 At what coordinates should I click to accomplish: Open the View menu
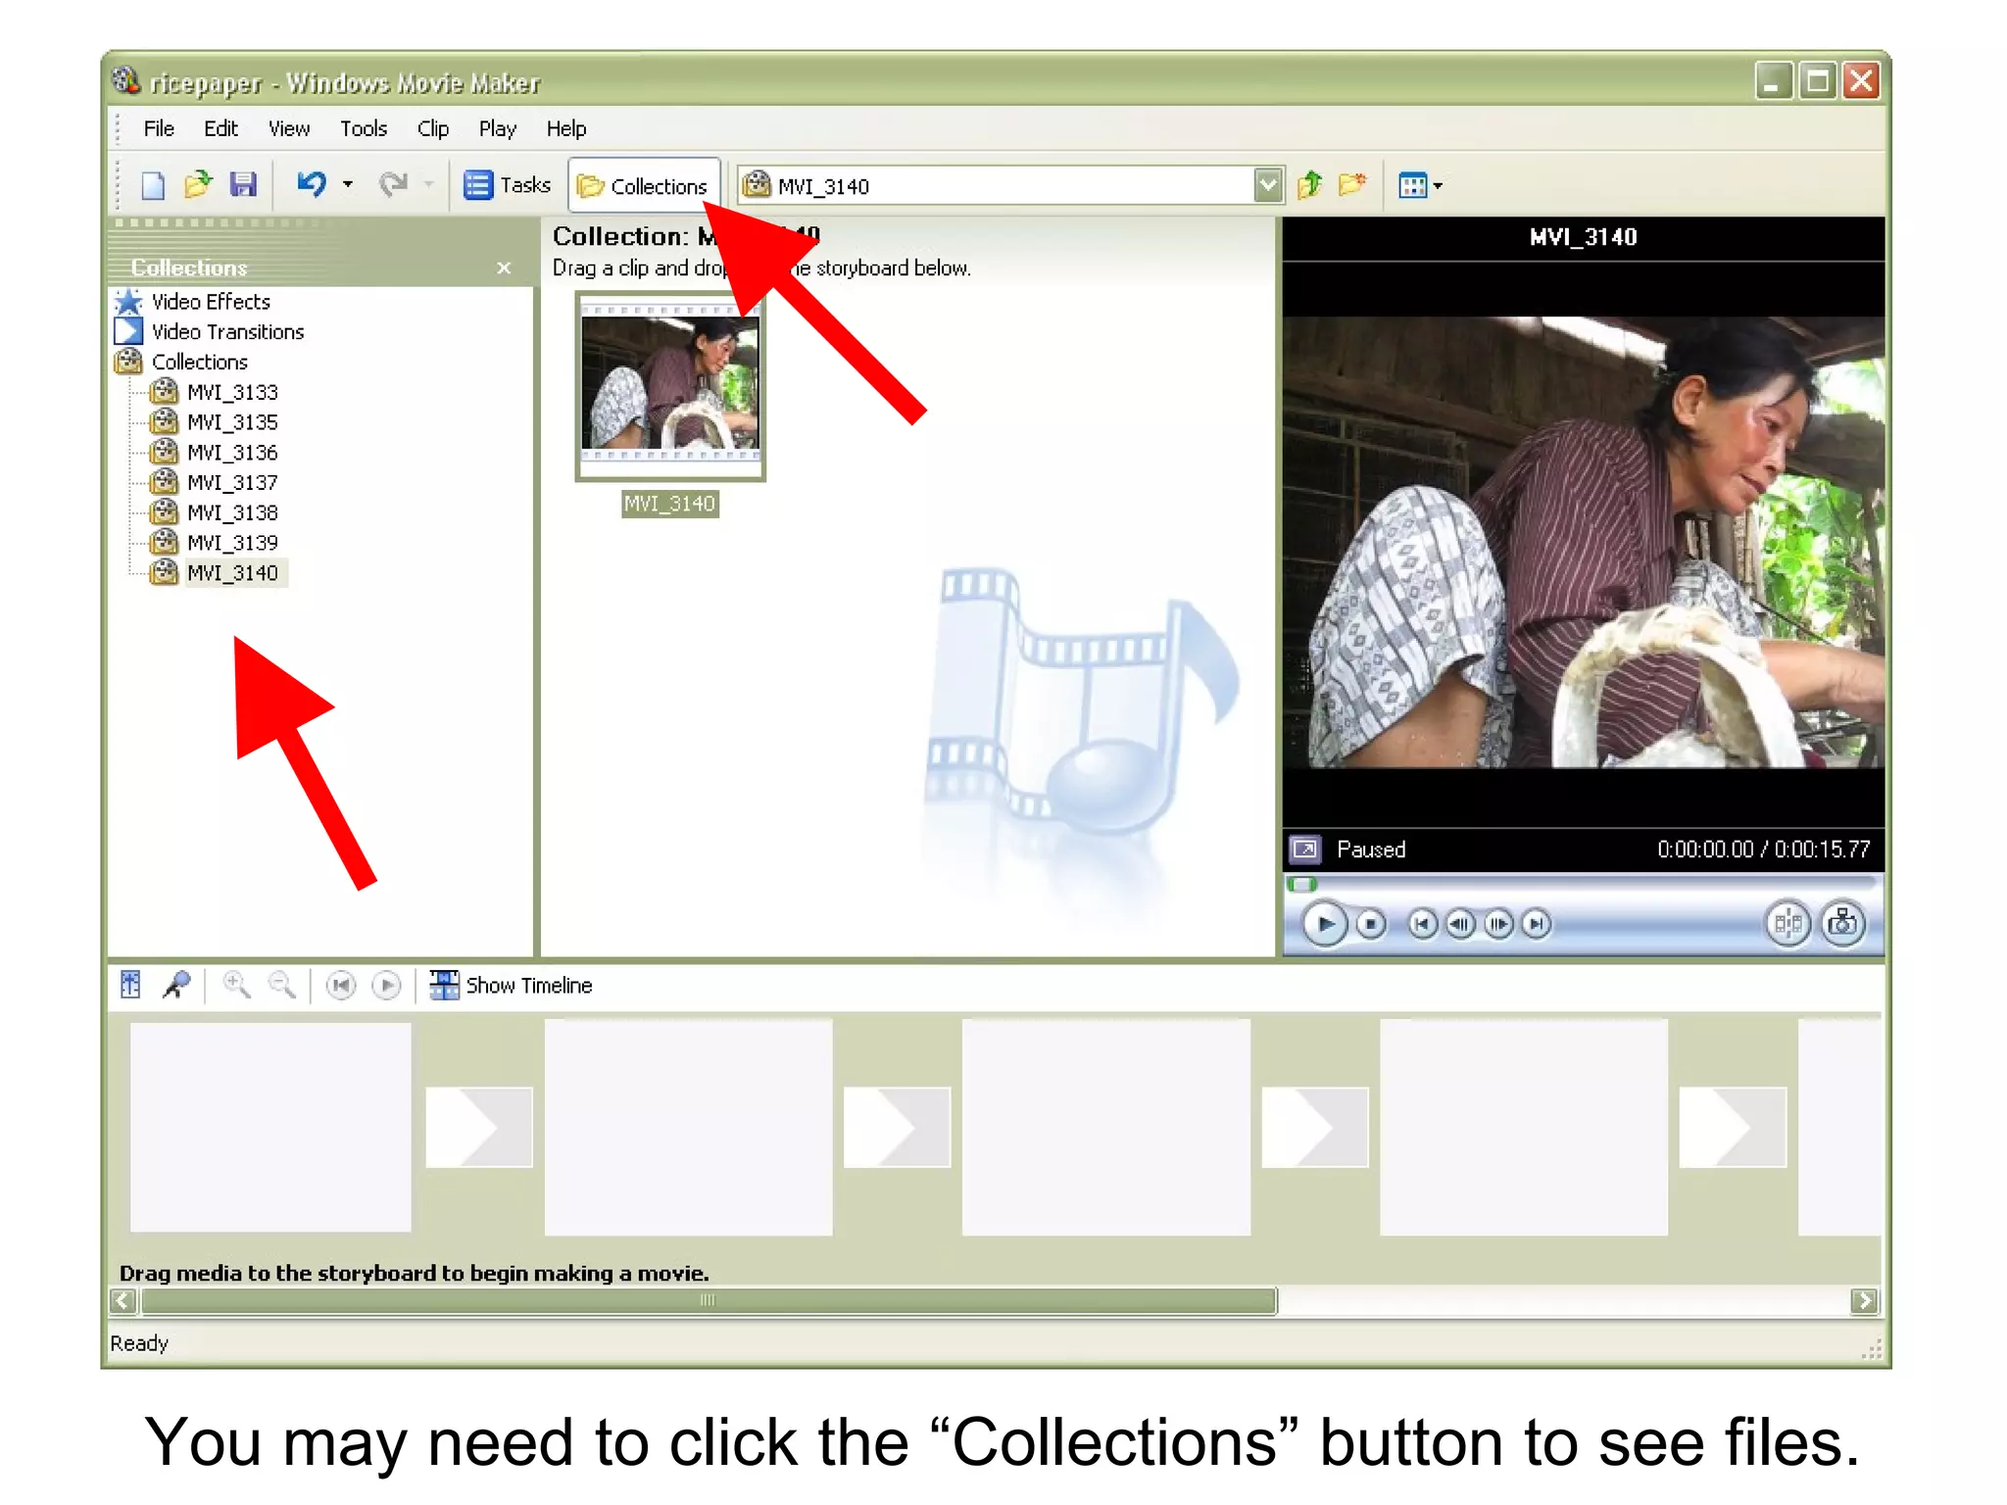point(289,128)
